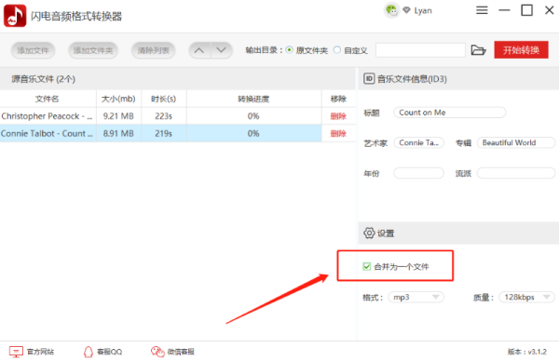Image resolution: width=559 pixels, height=361 pixels.
Task: Click the Add File button
Action: tap(33, 50)
